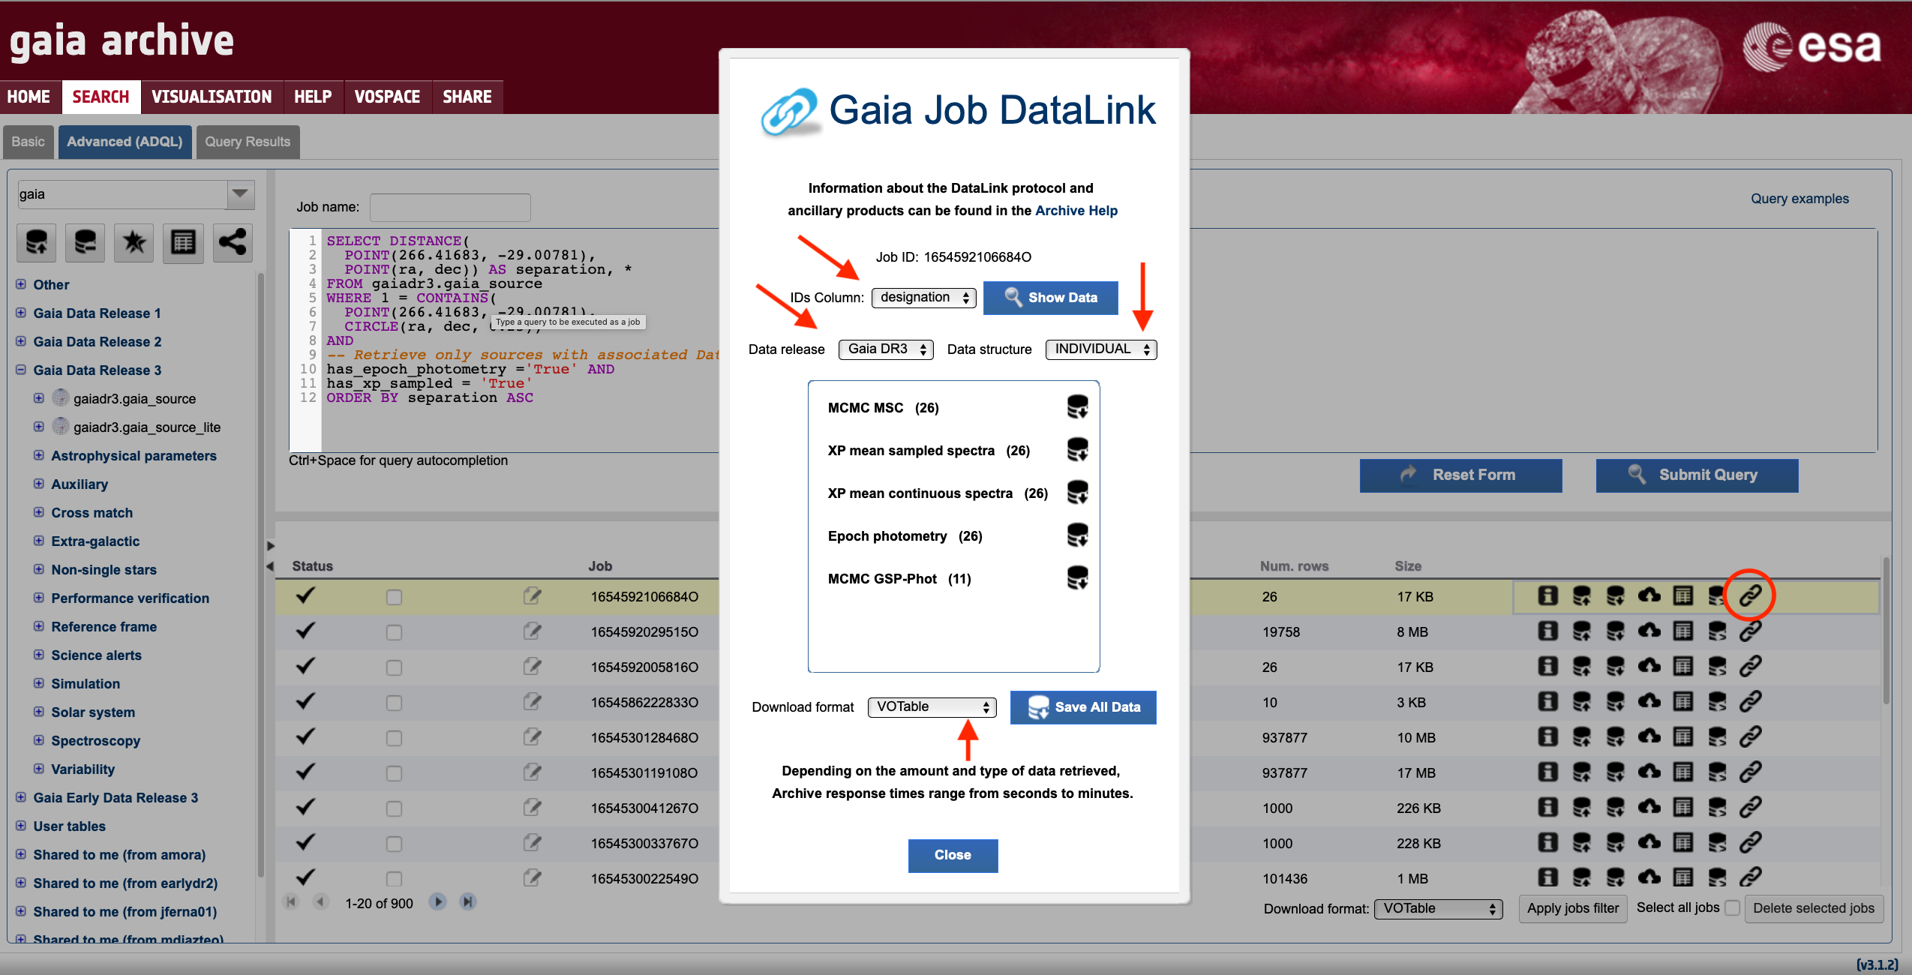This screenshot has width=1912, height=975.
Task: Tick checkbox for job 1654586222833O
Action: point(394,703)
